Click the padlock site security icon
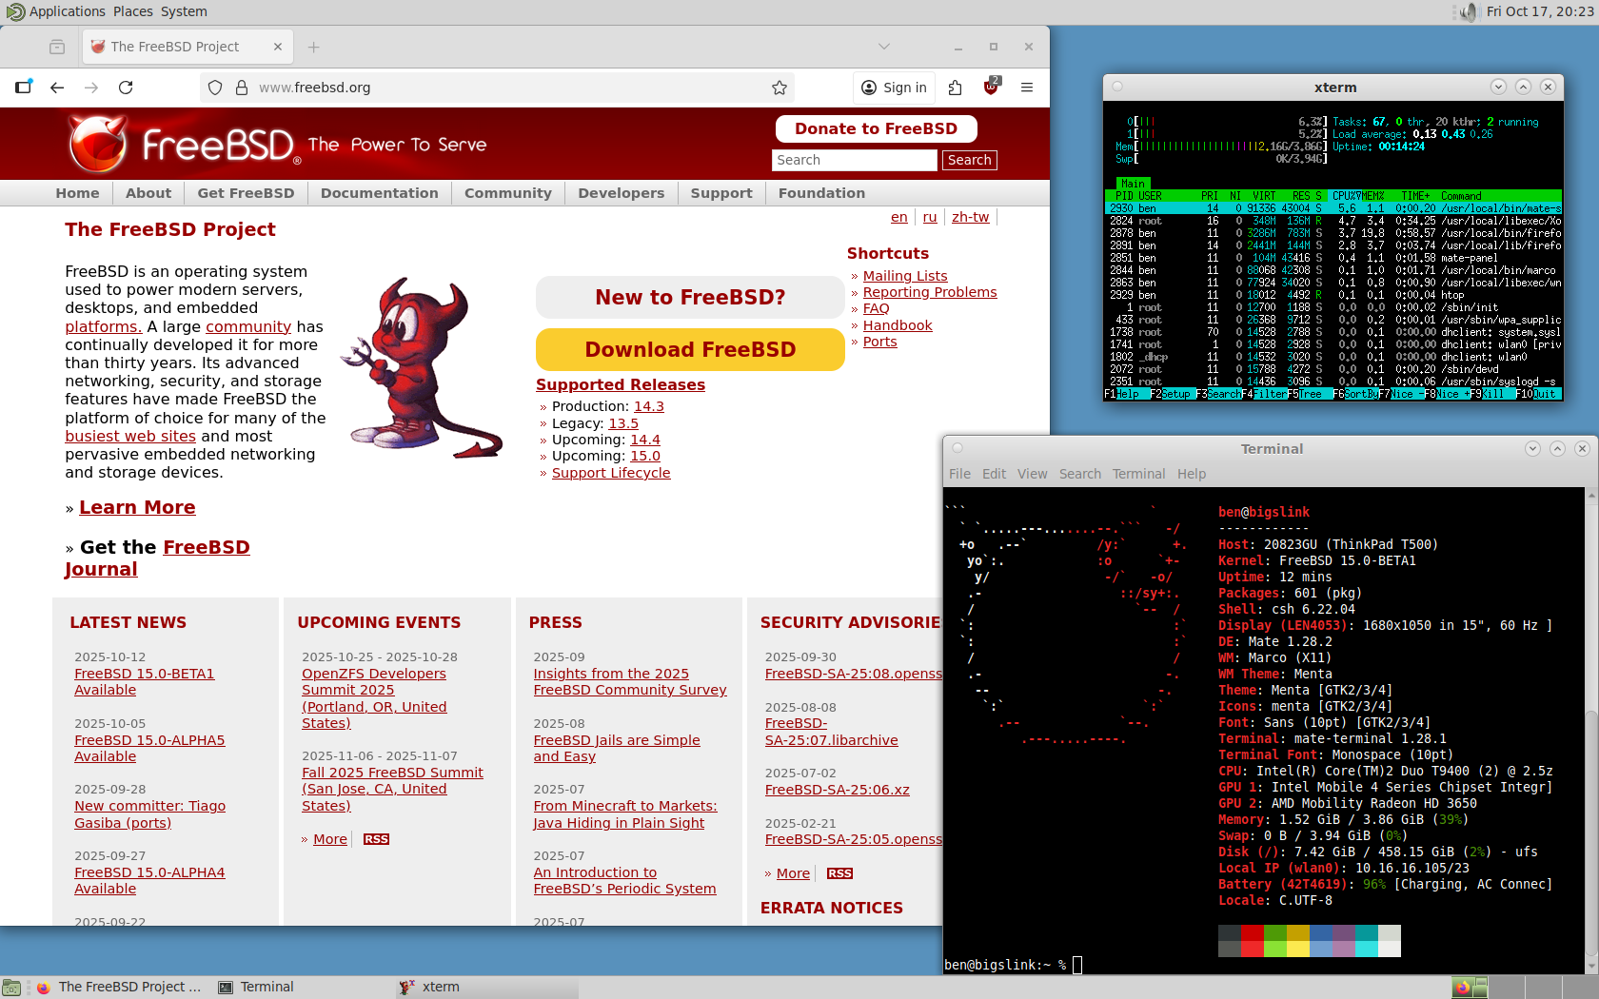Image resolution: width=1599 pixels, height=999 pixels. (x=242, y=88)
